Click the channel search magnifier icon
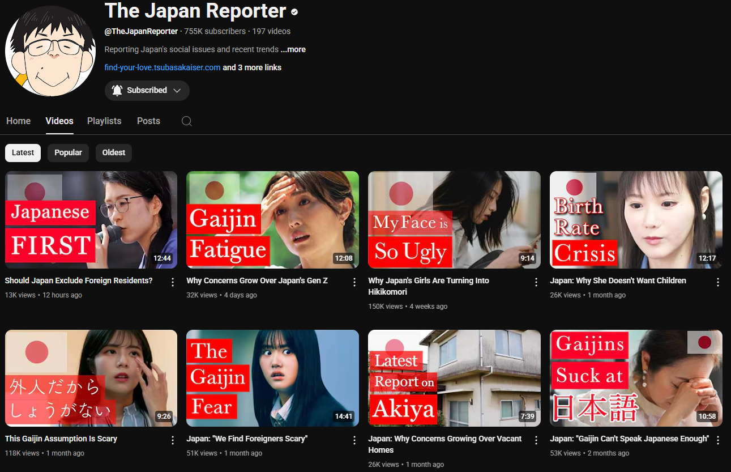731x472 pixels. click(187, 121)
